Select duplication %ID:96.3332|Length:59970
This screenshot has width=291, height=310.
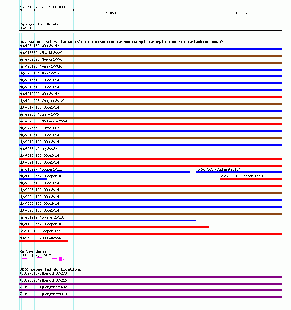(x=43, y=294)
